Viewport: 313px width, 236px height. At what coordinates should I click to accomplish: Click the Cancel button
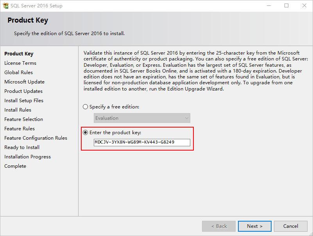pos(290,226)
